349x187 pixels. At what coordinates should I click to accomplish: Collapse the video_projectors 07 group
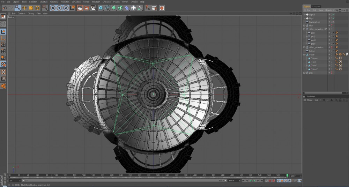[304, 29]
